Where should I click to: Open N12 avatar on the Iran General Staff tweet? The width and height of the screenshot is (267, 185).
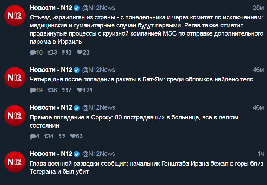15,162
